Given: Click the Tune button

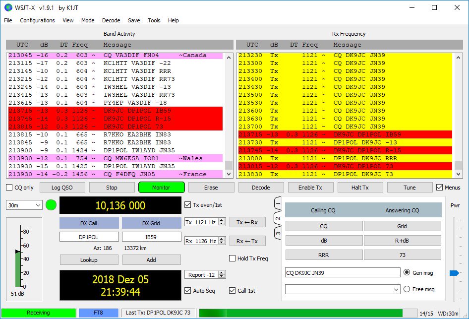Looking at the screenshot, I should [x=410, y=188].
